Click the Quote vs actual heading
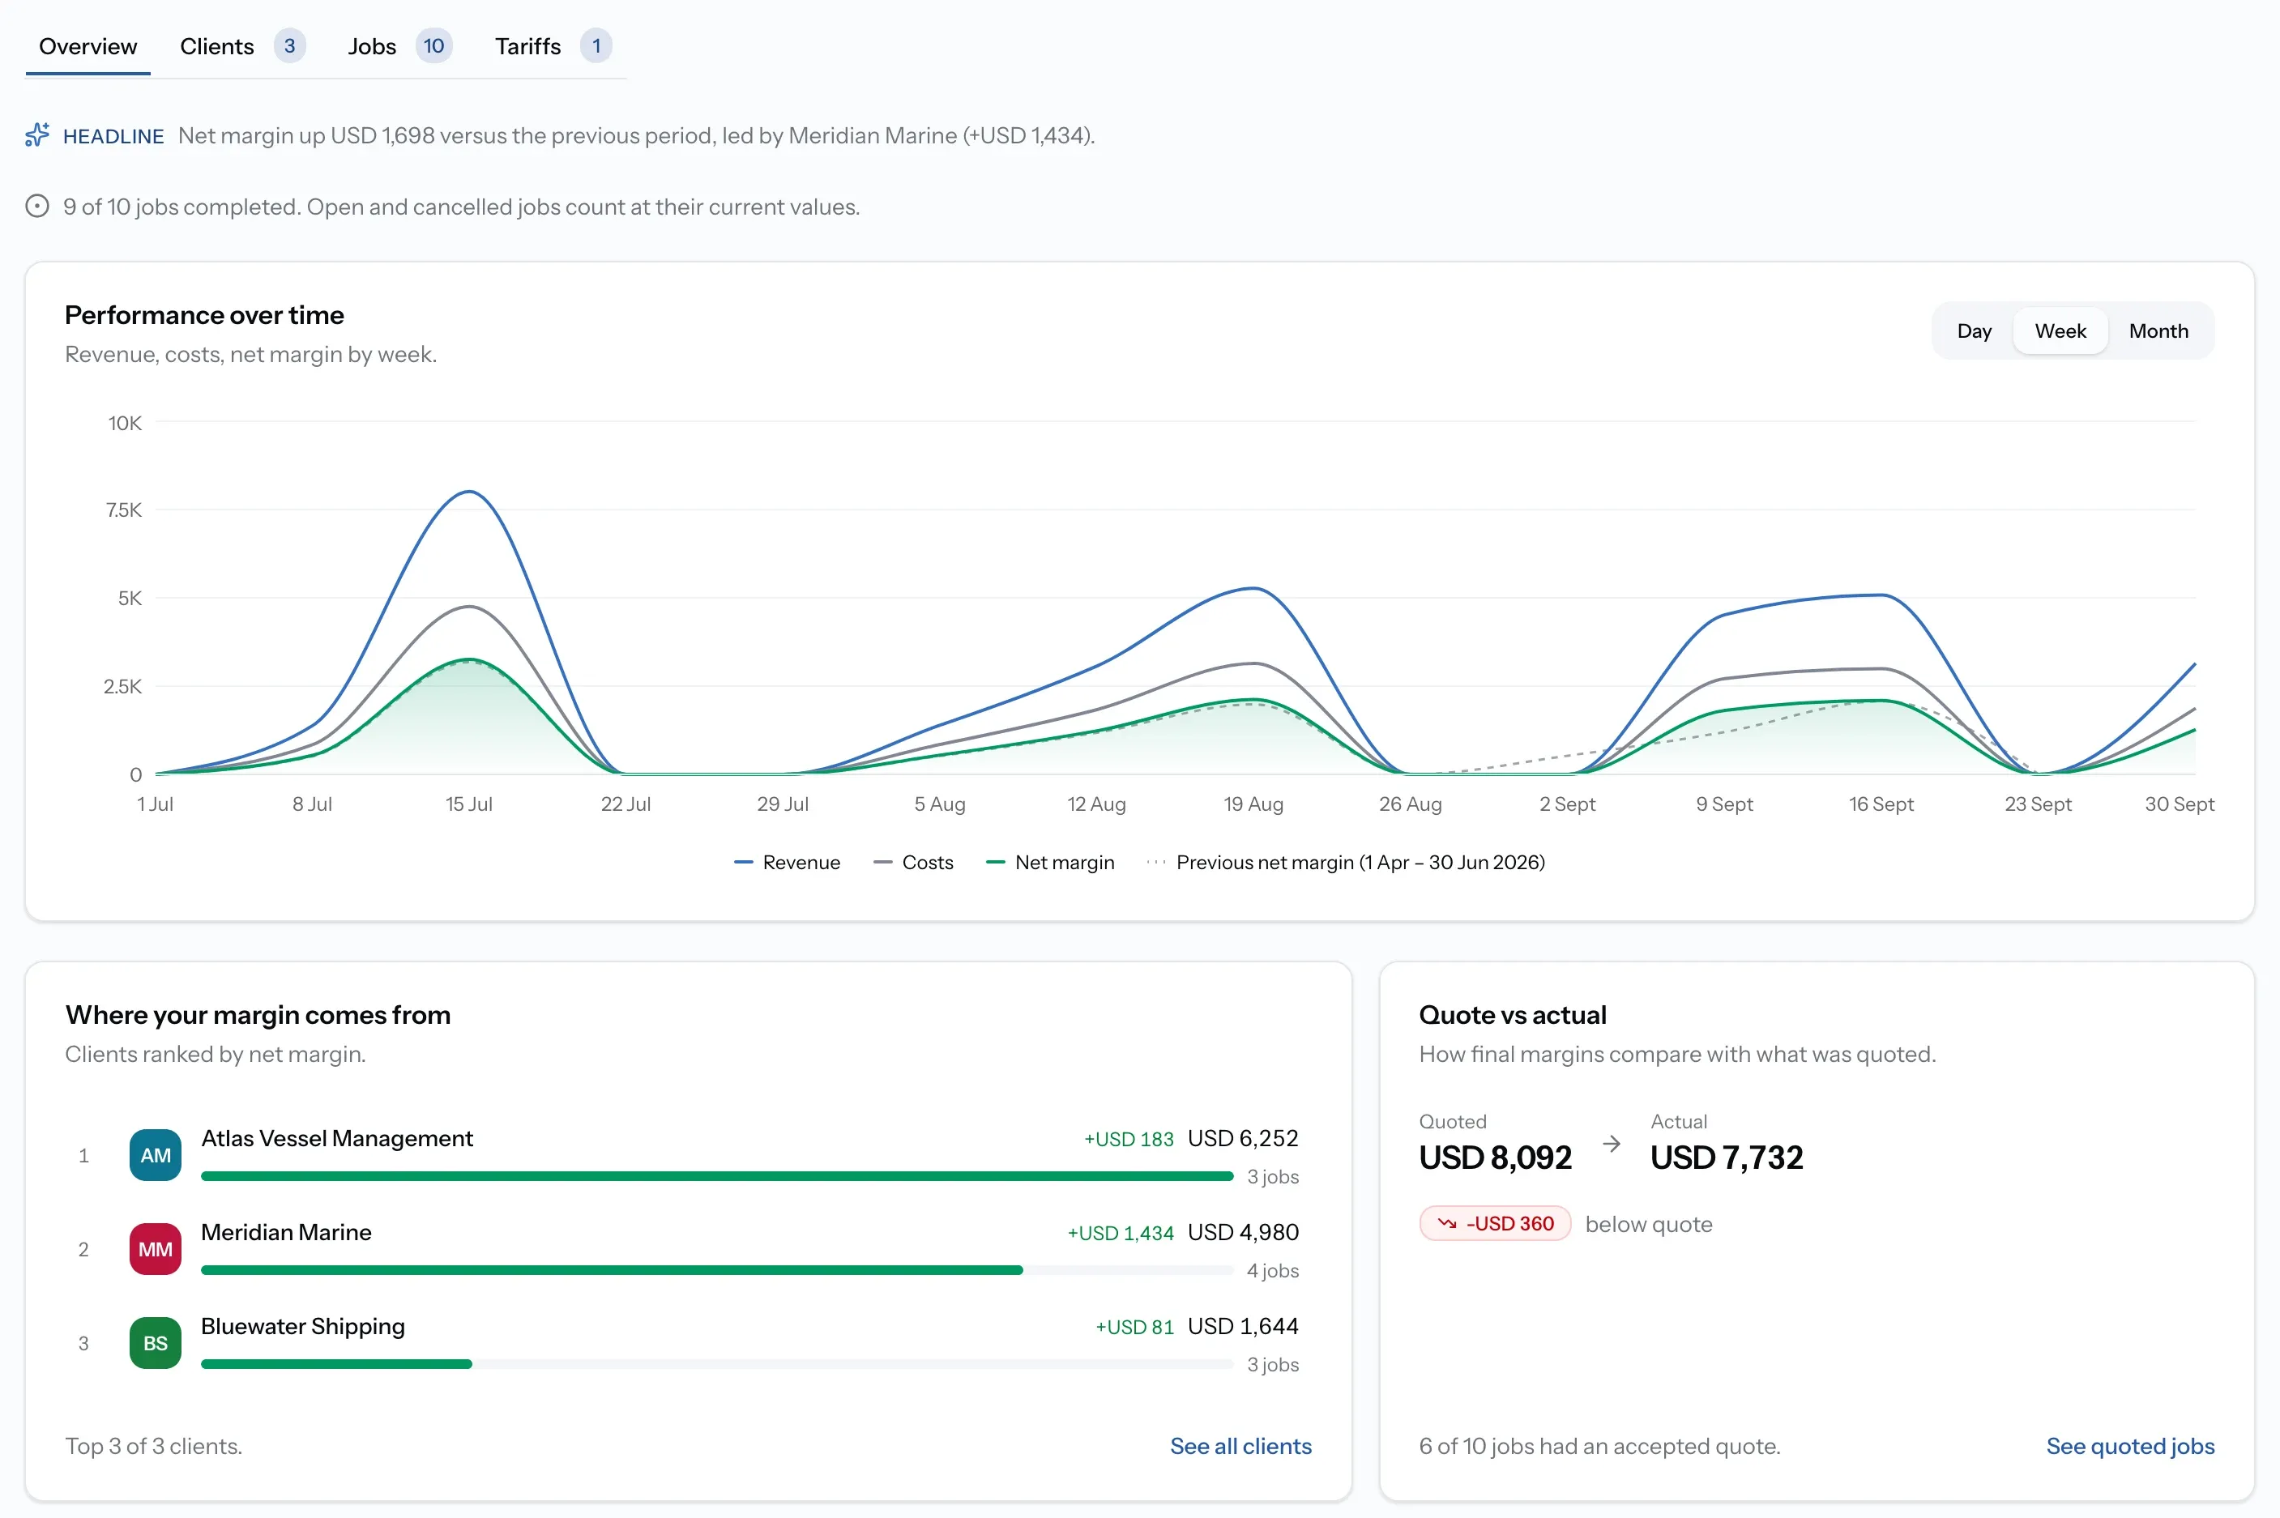2280x1518 pixels. point(1512,1015)
